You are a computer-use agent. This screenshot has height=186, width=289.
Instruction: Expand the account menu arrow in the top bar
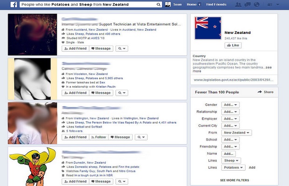(x=277, y=5)
